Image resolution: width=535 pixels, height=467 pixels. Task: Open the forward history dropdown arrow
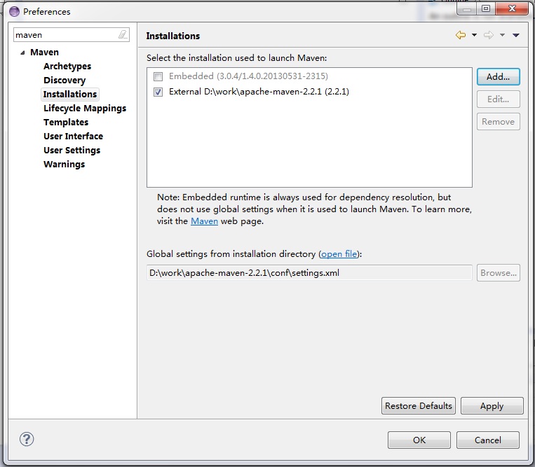(x=502, y=35)
